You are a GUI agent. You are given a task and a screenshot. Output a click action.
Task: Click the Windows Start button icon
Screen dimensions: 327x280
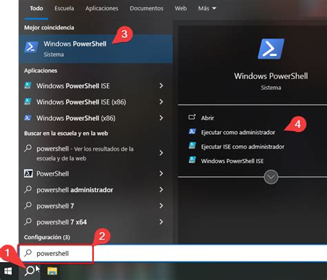click(x=8, y=271)
